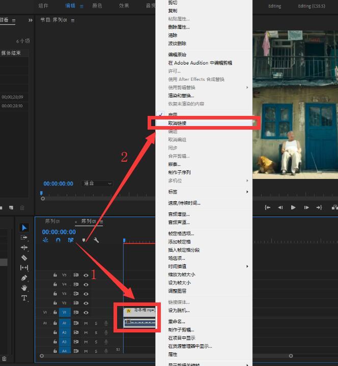Click the Add Marker icon in timeline

(x=83, y=240)
